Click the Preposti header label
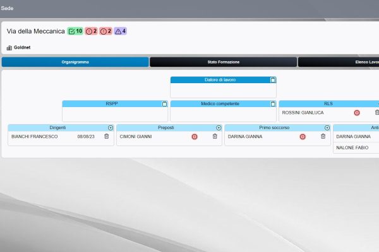This screenshot has width=379, height=252. coord(165,127)
